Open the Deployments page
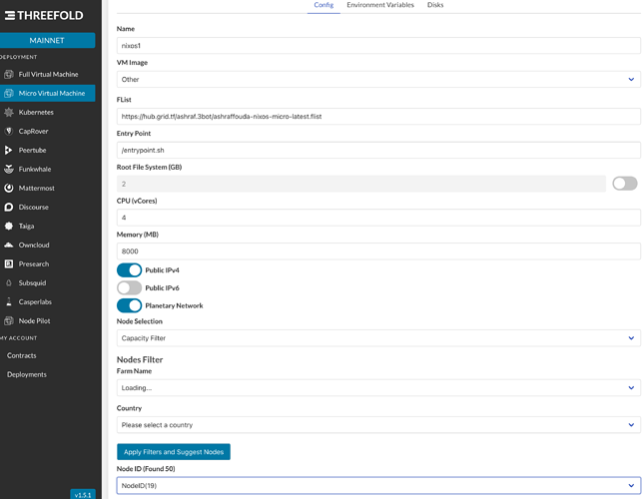This screenshot has height=499, width=644. point(27,374)
